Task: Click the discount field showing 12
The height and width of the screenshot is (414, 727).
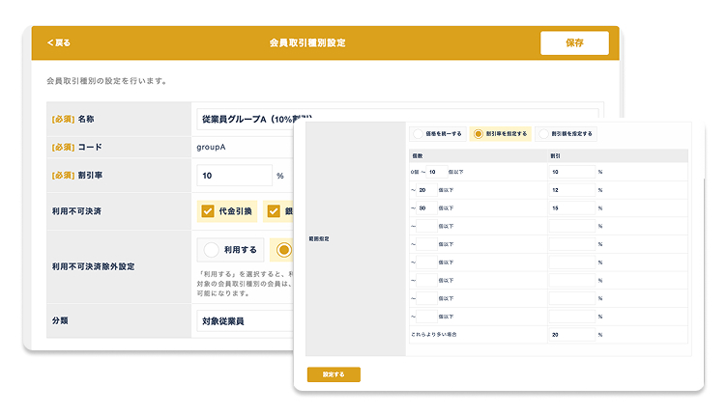Action: [x=571, y=190]
